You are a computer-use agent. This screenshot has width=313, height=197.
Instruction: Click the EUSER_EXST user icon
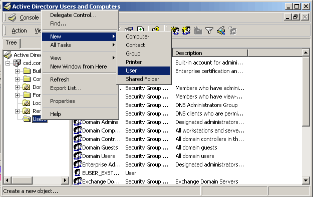pos(78,173)
